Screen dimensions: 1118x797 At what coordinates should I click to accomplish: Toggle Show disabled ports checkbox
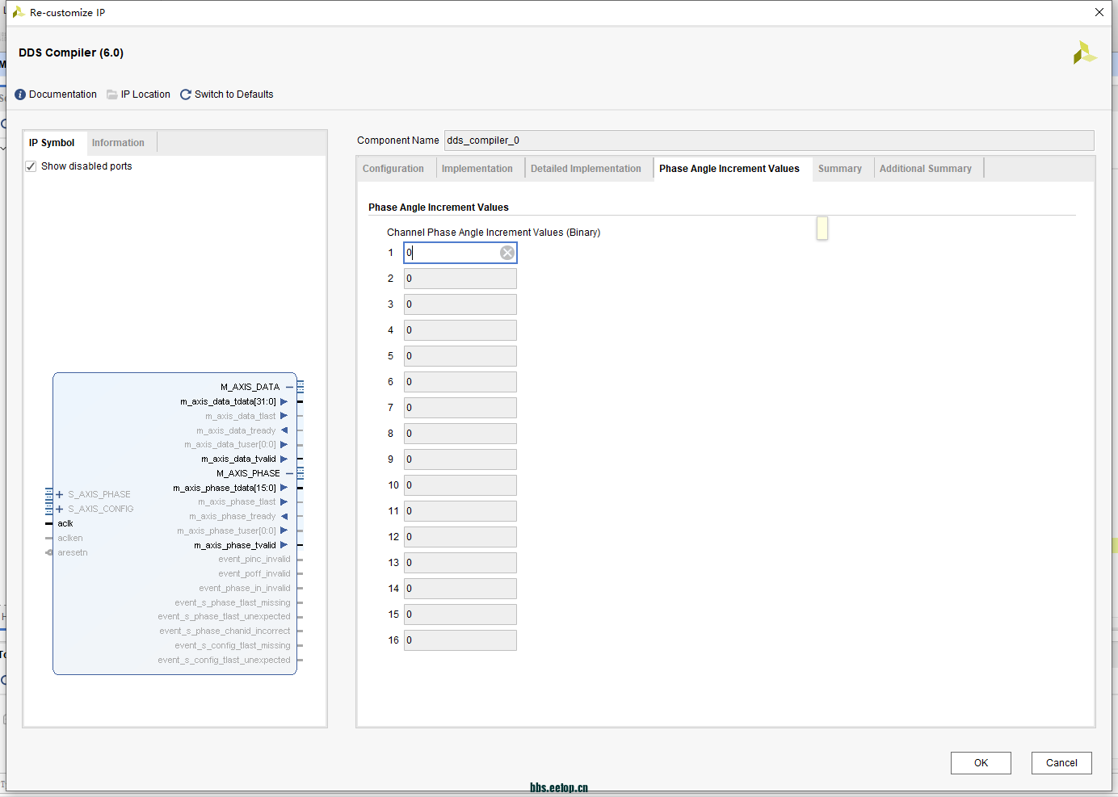(31, 166)
